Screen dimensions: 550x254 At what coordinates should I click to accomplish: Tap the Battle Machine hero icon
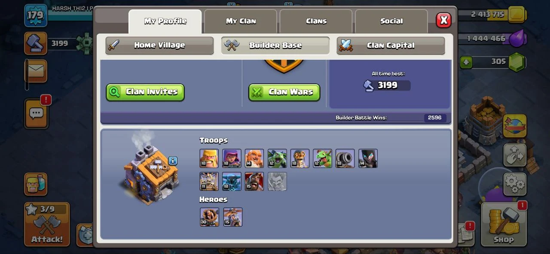click(x=209, y=217)
